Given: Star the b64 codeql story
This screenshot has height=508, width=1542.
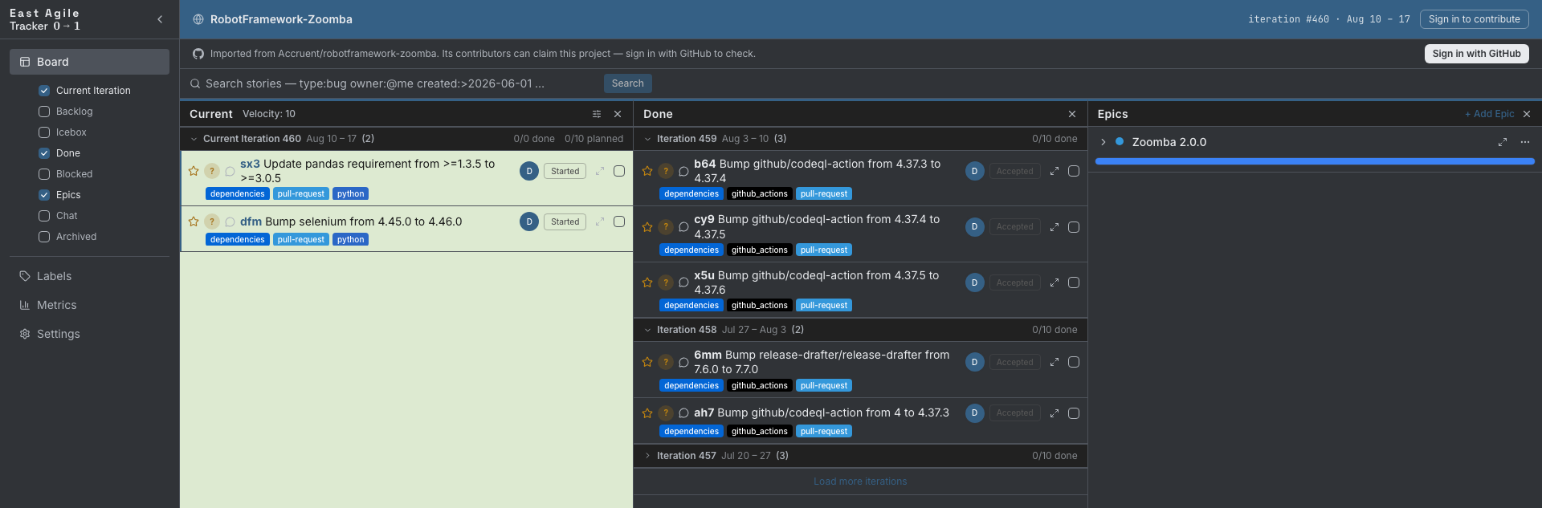Looking at the screenshot, I should click(647, 171).
